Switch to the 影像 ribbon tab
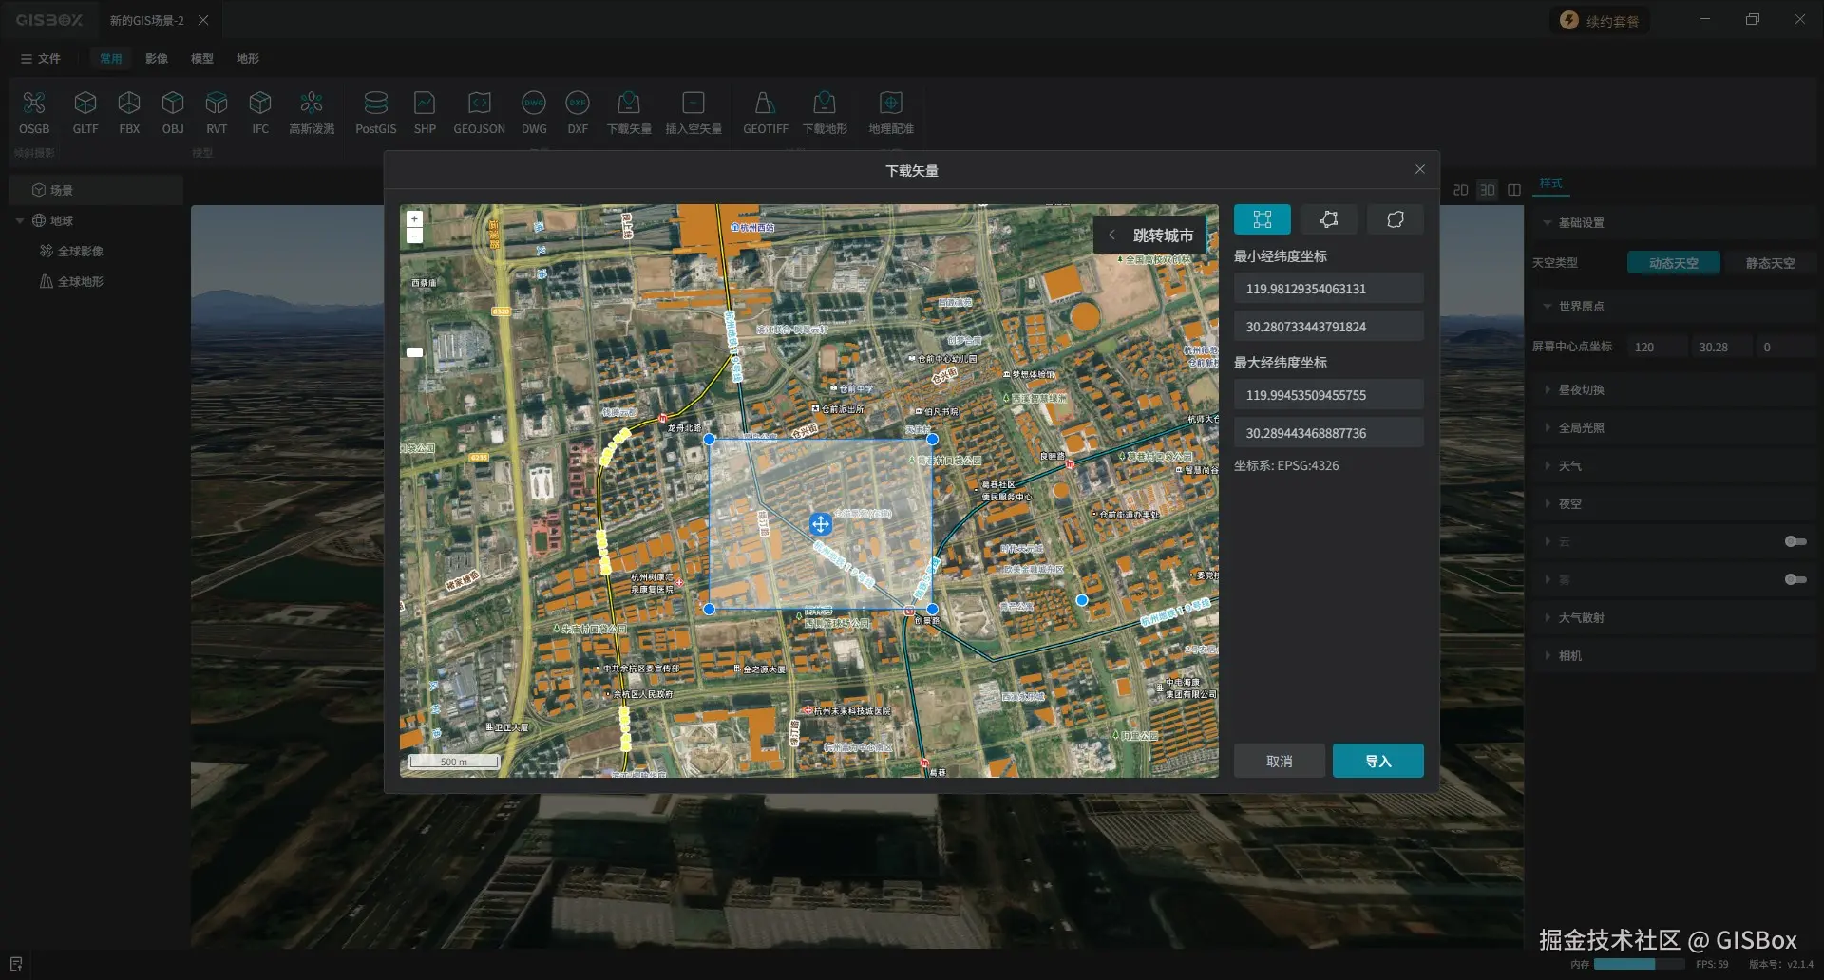Image resolution: width=1824 pixels, height=980 pixels. tap(157, 58)
